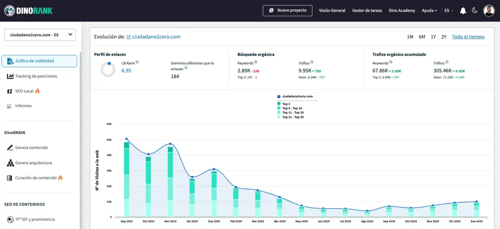Click the LB Rank donut chart
The width and height of the screenshot is (500, 229).
[x=108, y=70]
